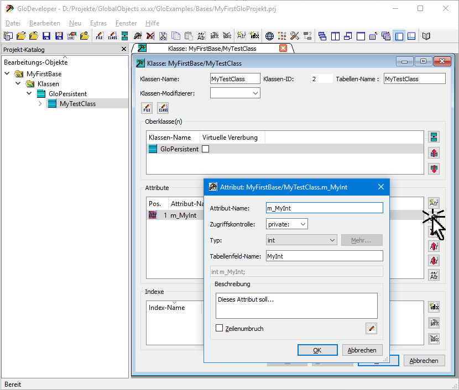Image resolution: width=459 pixels, height=390 pixels.
Task: Expand the MyTestClass tree node
Action: [40, 103]
